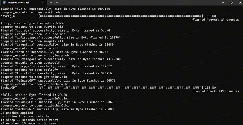Viewport: 243px width, 125px height.
Task: Click the line opening uefi_sec.mbn
Action: (x=33, y=34)
